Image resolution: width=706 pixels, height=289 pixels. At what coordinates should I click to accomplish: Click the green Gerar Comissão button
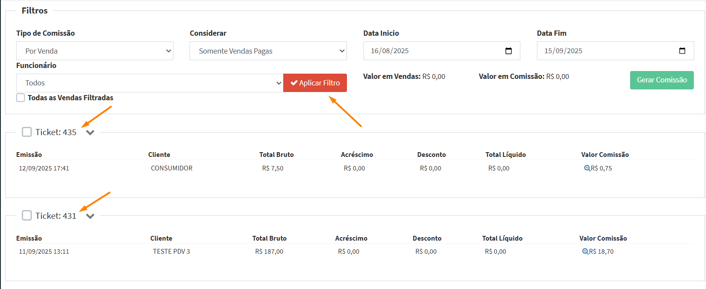click(x=662, y=80)
